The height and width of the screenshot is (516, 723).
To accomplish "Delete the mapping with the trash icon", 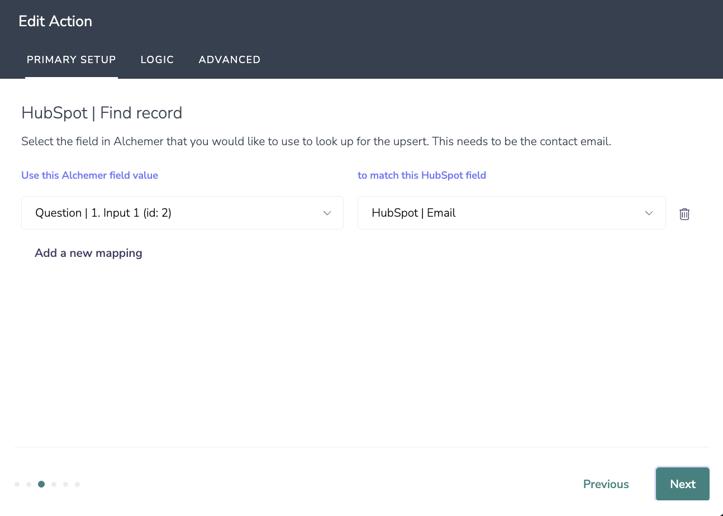I will [684, 214].
